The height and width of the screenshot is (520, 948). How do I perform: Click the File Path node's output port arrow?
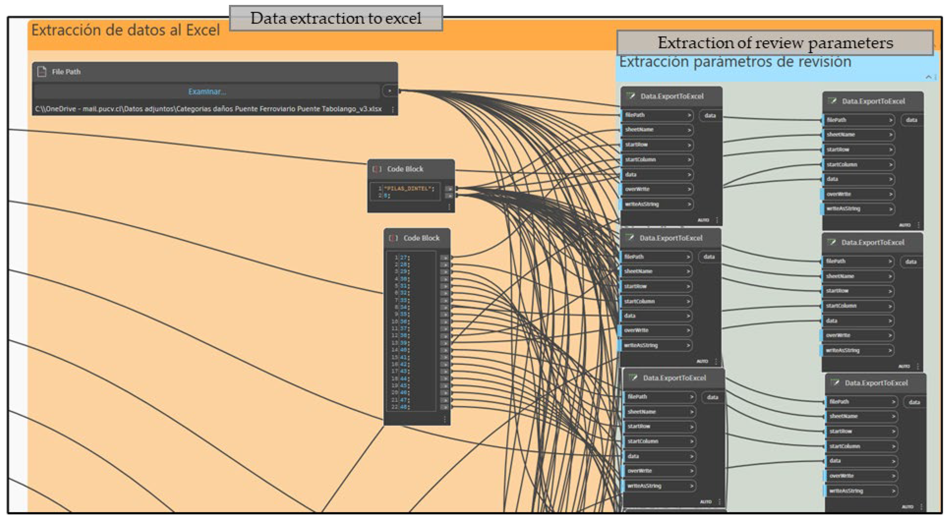click(389, 91)
